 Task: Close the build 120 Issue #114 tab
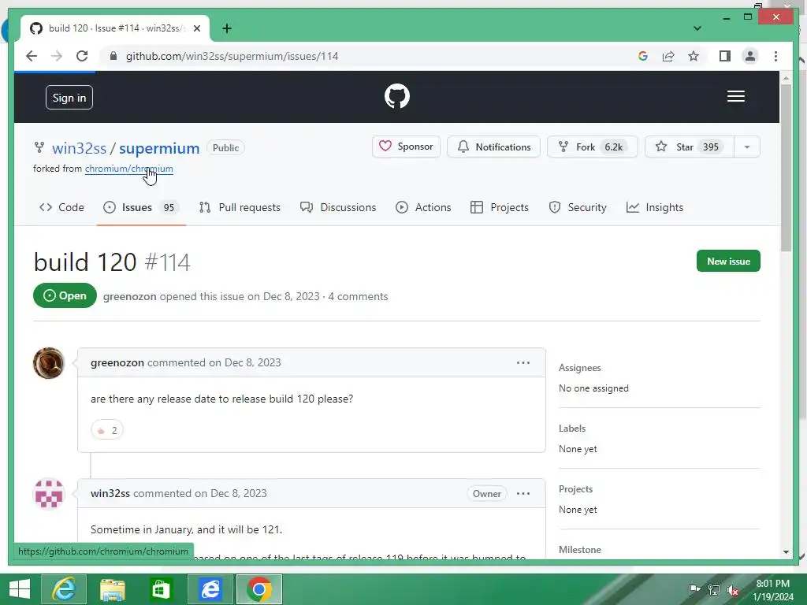tap(196, 28)
